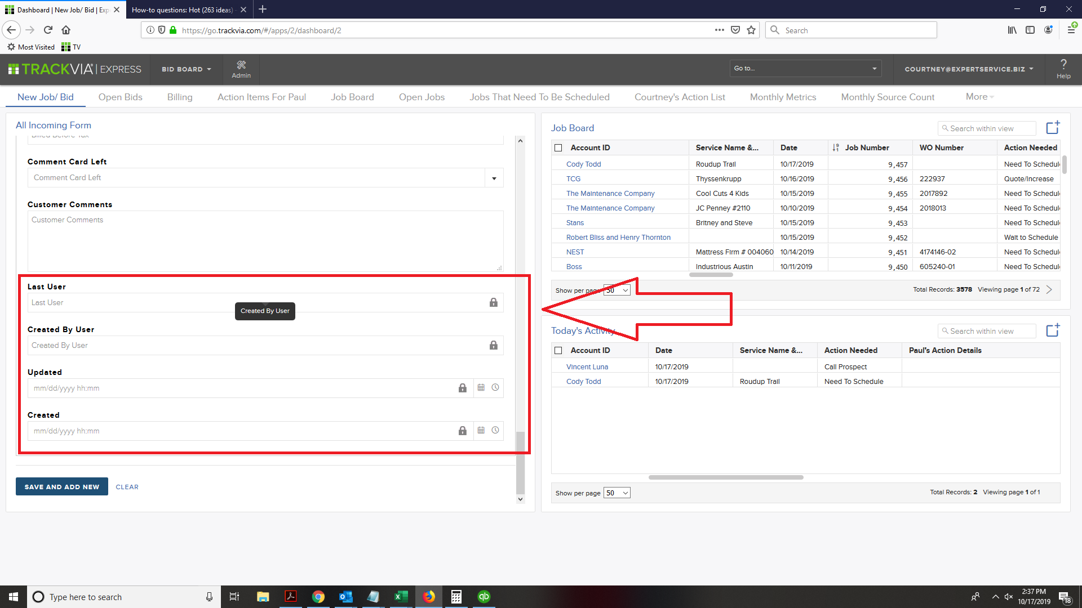Click the Help question mark icon
Viewport: 1082px width, 608px height.
tap(1063, 68)
